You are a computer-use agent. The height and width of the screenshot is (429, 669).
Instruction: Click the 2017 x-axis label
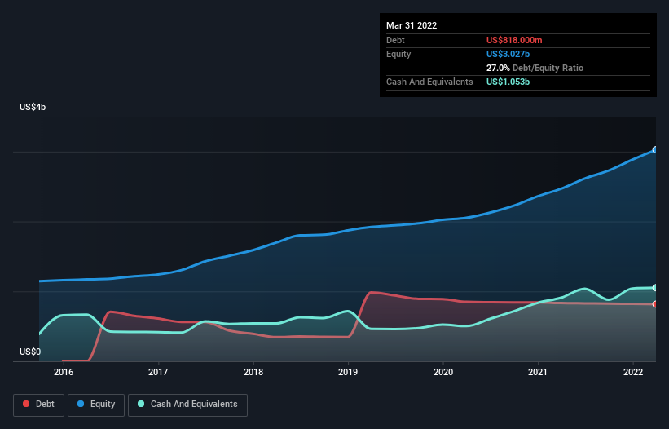[x=158, y=372]
